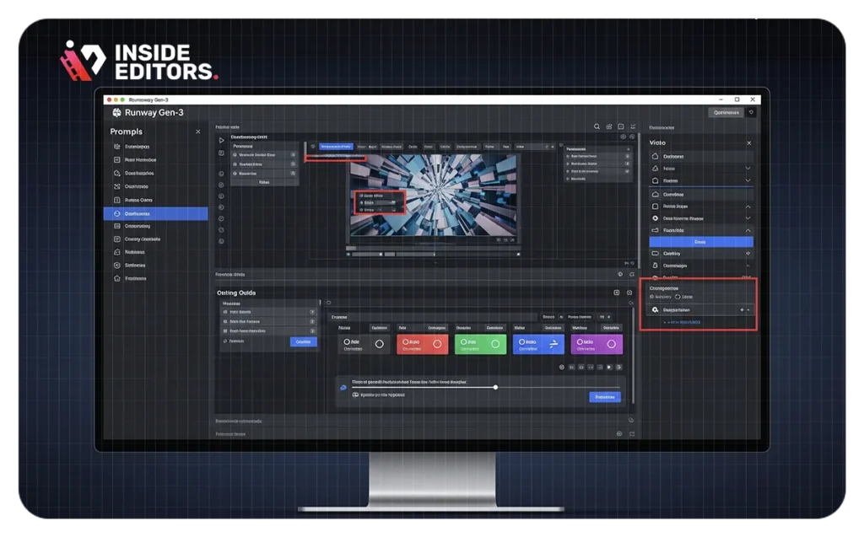Click the small blue link text under gear row

pyautogui.click(x=683, y=322)
